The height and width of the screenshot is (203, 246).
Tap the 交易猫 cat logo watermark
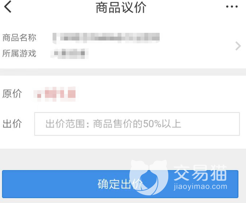[149, 178]
